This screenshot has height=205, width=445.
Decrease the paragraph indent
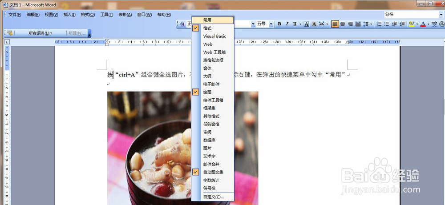[394, 24]
